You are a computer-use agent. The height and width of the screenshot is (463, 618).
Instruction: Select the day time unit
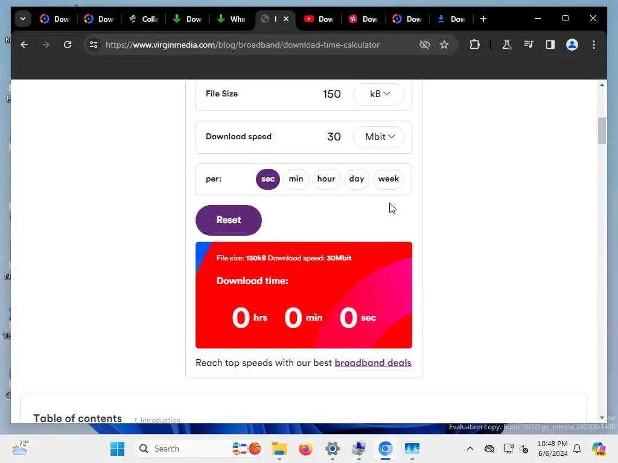[x=356, y=179]
